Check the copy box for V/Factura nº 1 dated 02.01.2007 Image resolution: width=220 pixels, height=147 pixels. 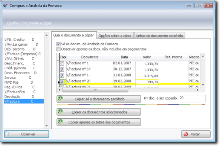point(62,63)
